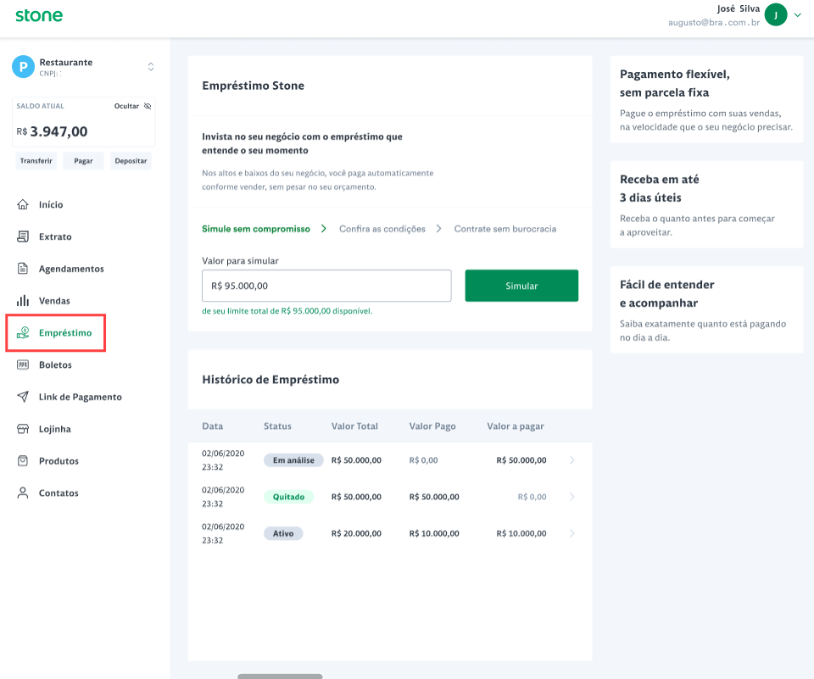This screenshot has height=679, width=814.
Task: Click the Lojinha store icon
Action: click(23, 429)
